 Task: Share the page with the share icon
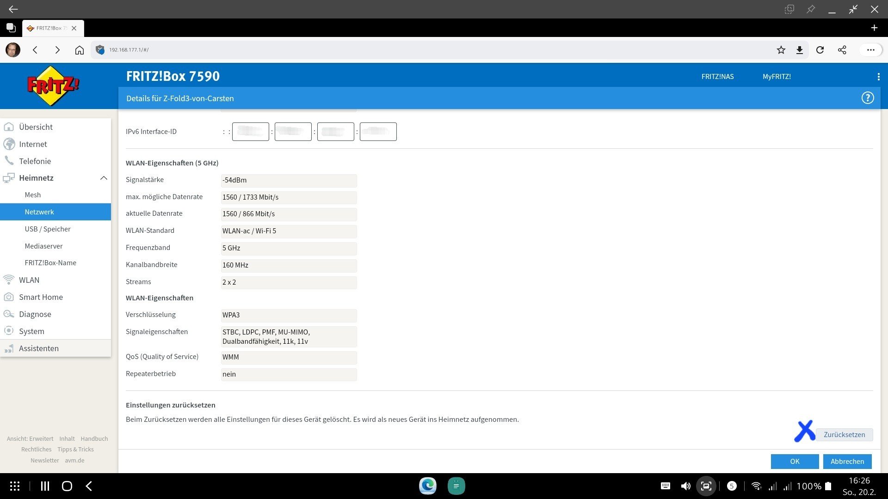click(x=842, y=50)
